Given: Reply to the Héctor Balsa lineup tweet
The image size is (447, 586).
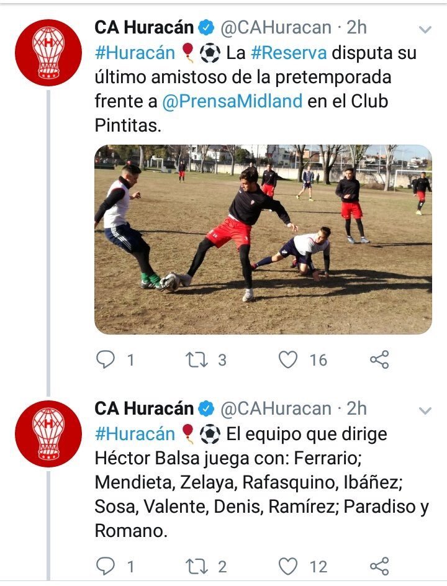Looking at the screenshot, I should 106,566.
